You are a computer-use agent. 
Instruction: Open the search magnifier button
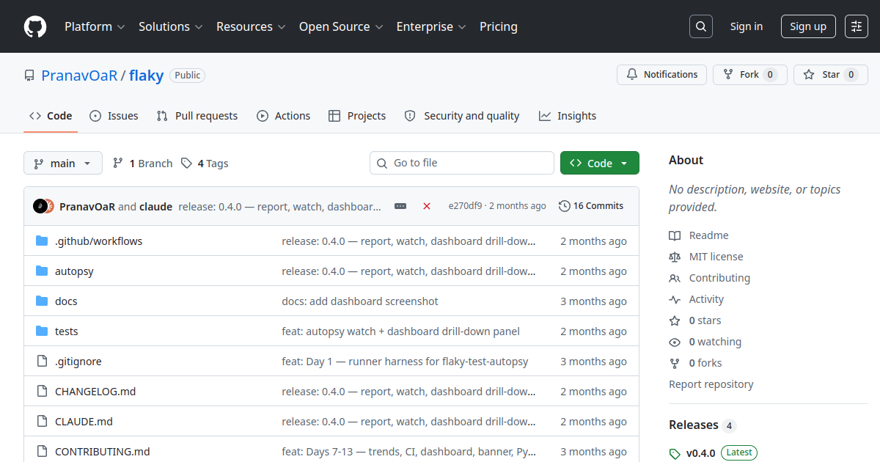tap(701, 26)
